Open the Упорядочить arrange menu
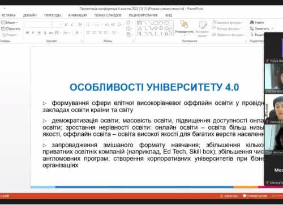This screenshot has height=205, width=283. pyautogui.click(x=184, y=28)
